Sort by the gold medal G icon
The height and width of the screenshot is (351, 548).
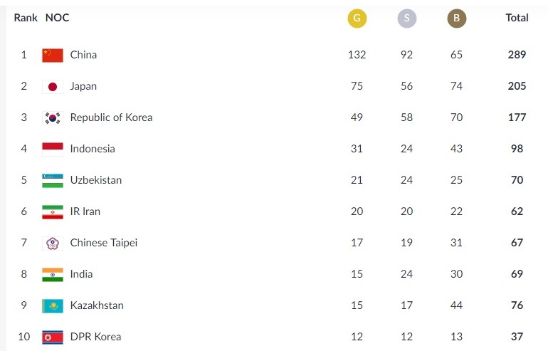point(357,19)
